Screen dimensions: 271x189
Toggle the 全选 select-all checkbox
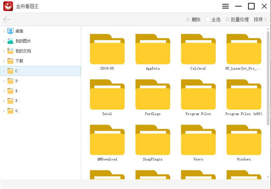tap(208, 19)
